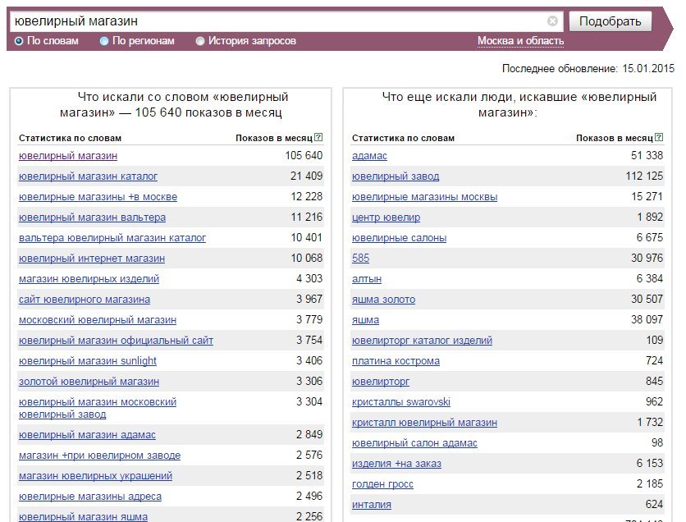Viewport: 686px width, 522px height.
Task: Select the 'История запросов' radio button
Action: pos(200,41)
